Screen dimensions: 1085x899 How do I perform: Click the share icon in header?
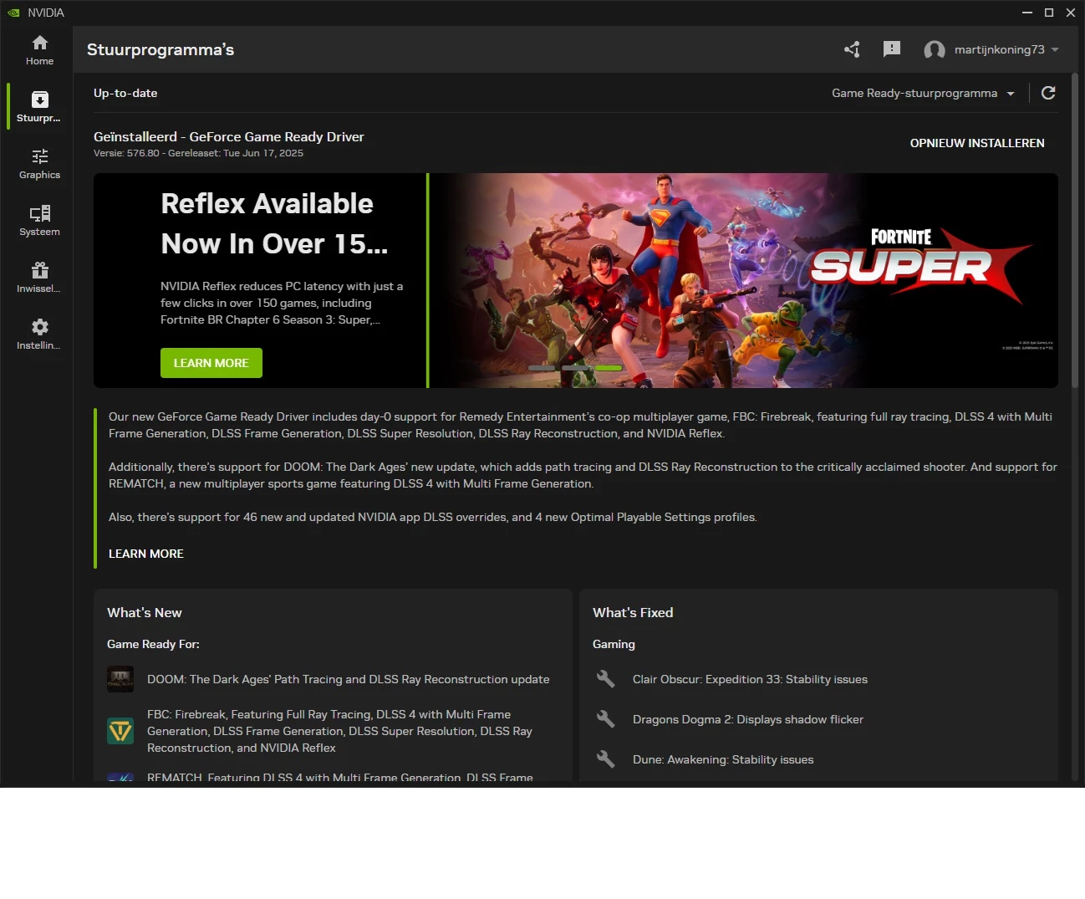click(x=852, y=49)
